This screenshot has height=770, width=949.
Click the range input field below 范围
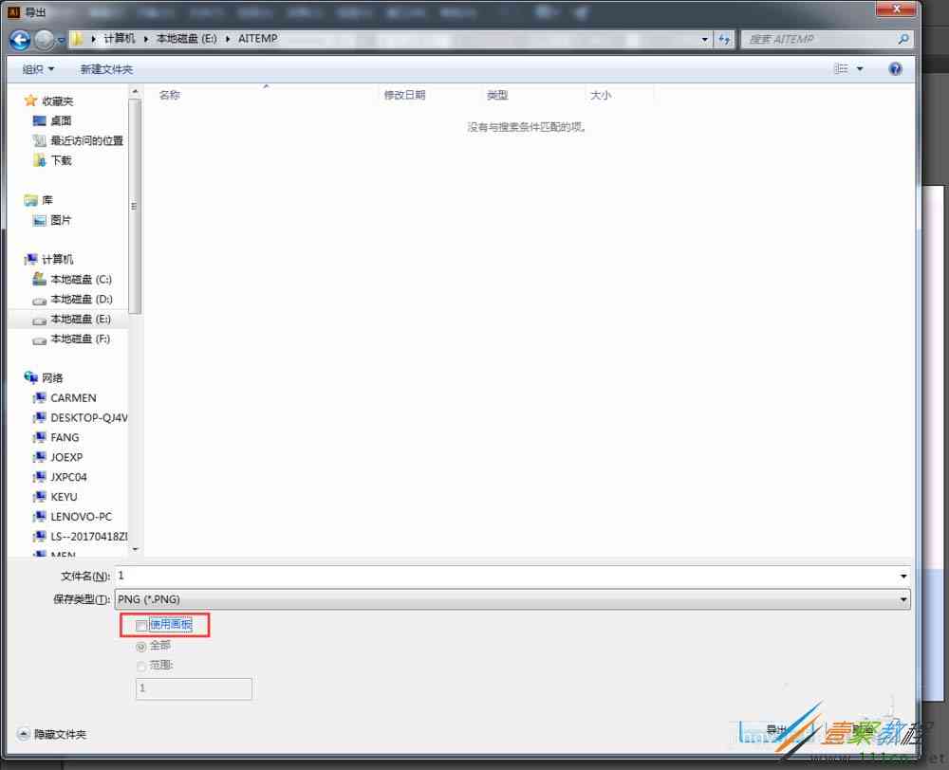point(194,689)
